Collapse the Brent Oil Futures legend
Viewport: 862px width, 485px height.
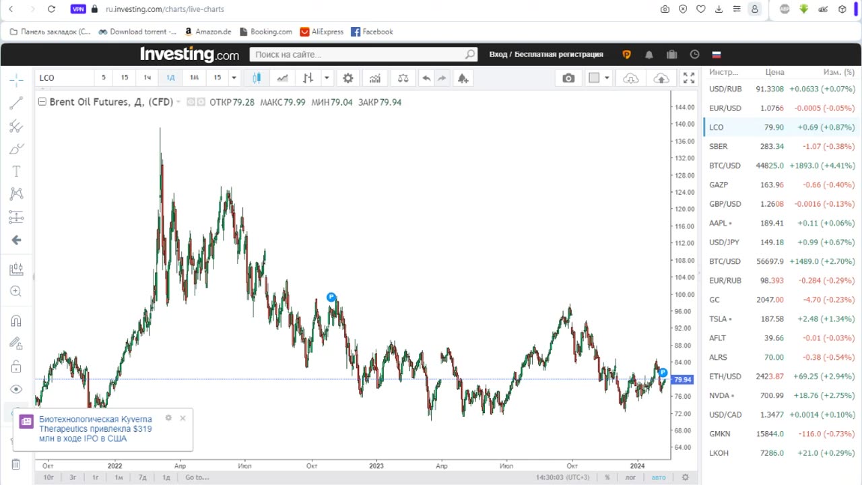click(42, 102)
